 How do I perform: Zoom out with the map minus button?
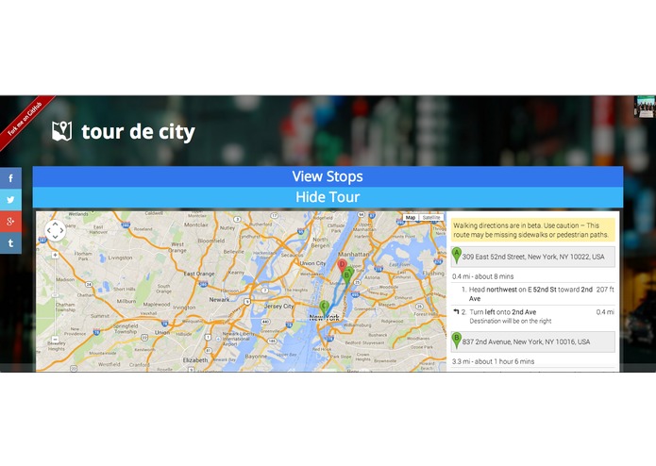pos(55,339)
